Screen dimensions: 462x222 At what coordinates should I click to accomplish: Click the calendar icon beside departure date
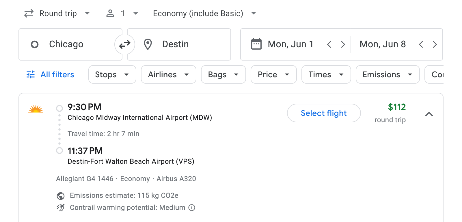(x=256, y=44)
